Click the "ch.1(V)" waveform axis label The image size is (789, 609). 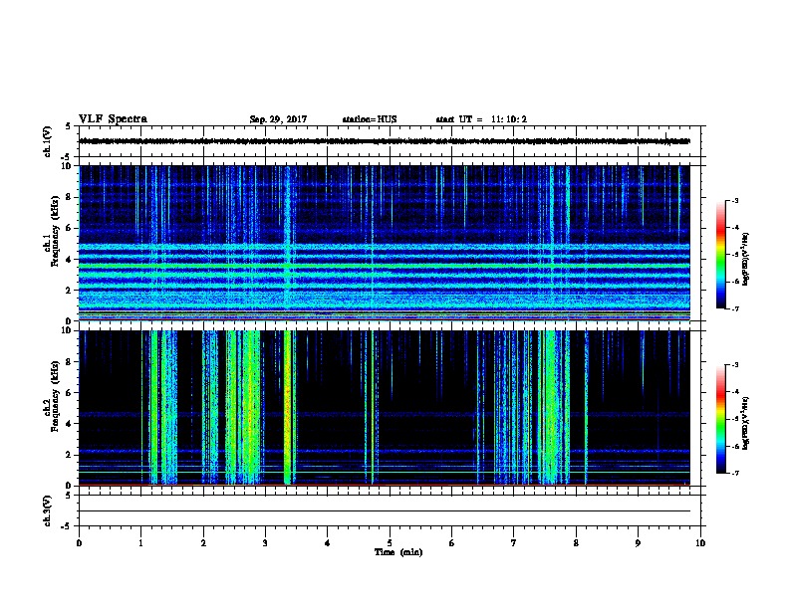47,141
